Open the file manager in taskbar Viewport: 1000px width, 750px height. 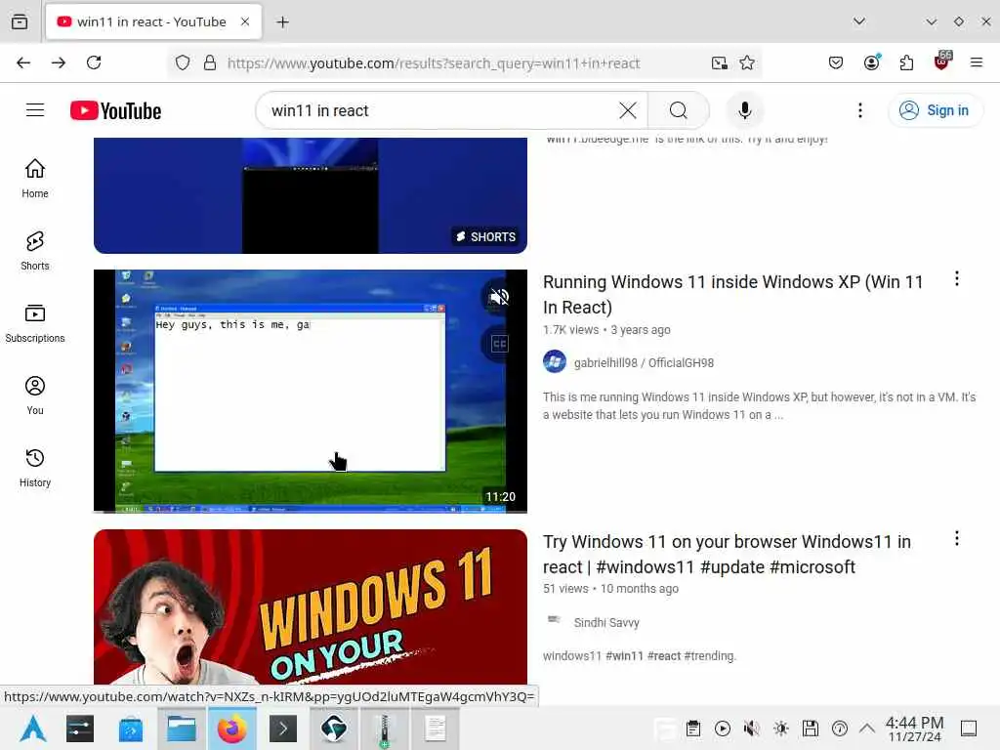click(x=181, y=729)
